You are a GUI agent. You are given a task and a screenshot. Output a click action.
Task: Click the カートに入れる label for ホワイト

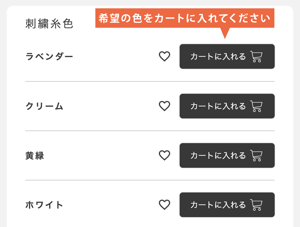(218, 205)
